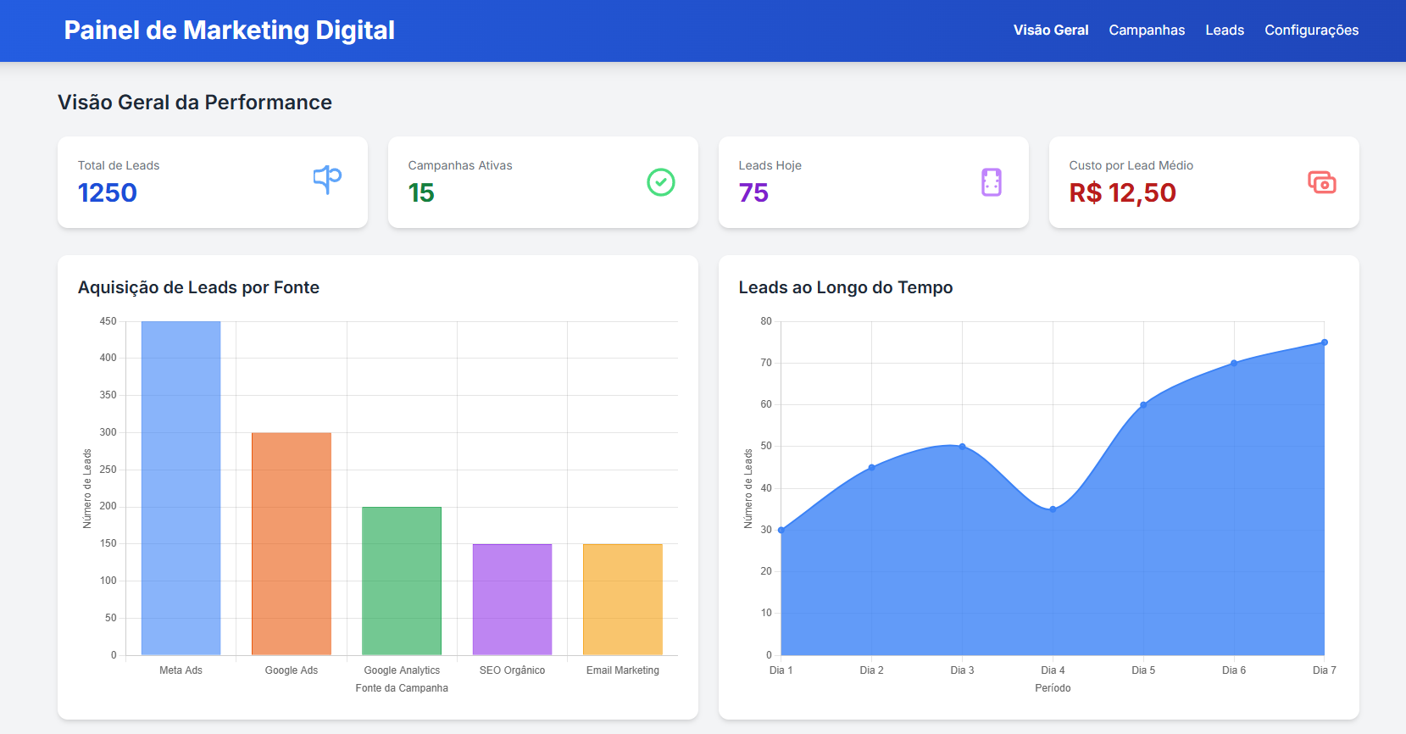Select the yellow Email Marketing bar

(x=623, y=600)
